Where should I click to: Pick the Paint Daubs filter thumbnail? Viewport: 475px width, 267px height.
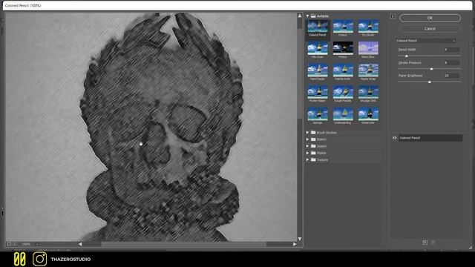coord(317,70)
